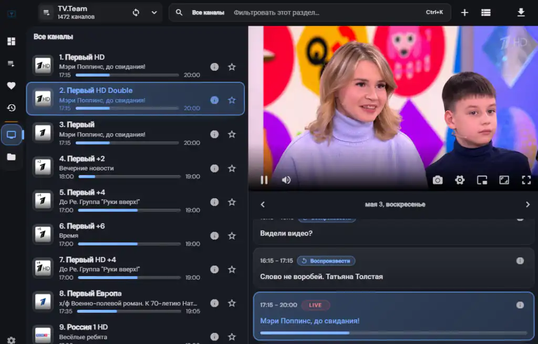Open the TV.Team playlist selector
538x344 pixels.
click(100, 13)
